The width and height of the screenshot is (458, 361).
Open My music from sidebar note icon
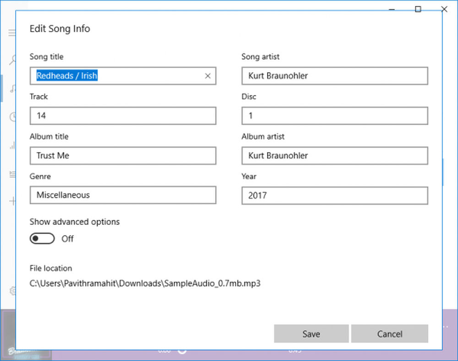pyautogui.click(x=13, y=88)
